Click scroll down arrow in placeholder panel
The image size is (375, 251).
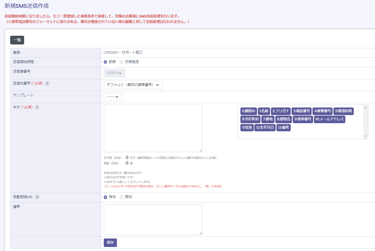point(366,136)
